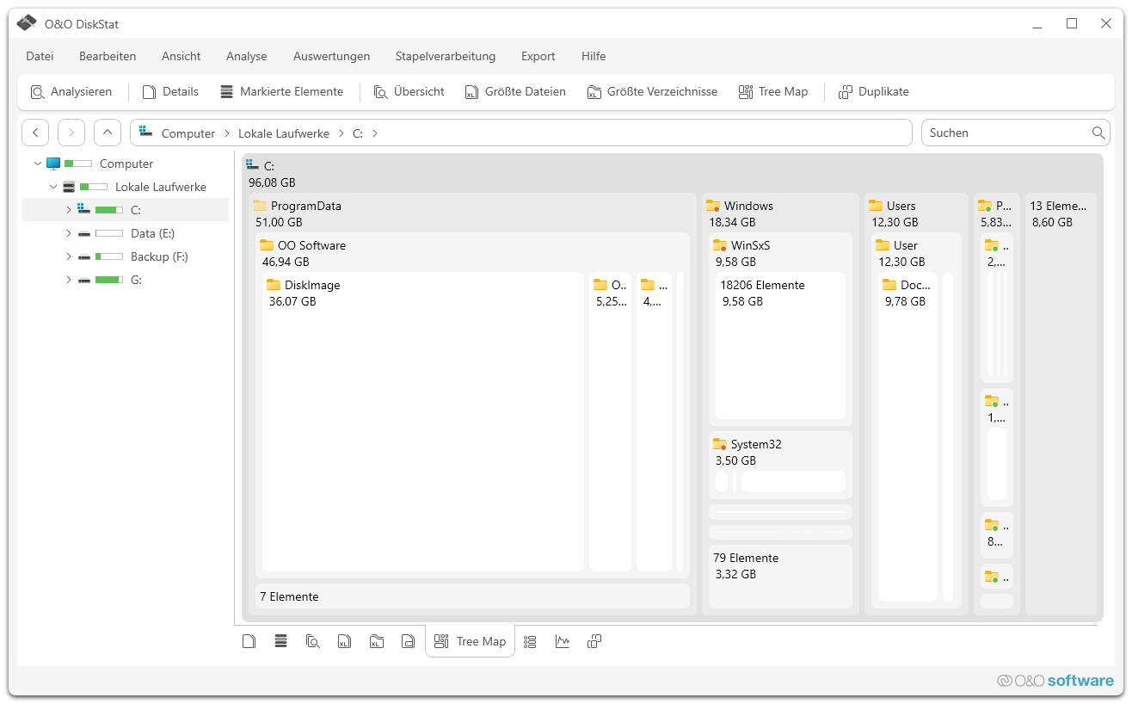Navigate up one level with up arrow
The height and width of the screenshot is (704, 1132).
108,133
